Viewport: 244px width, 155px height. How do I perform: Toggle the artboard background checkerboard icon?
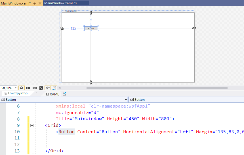41,88
